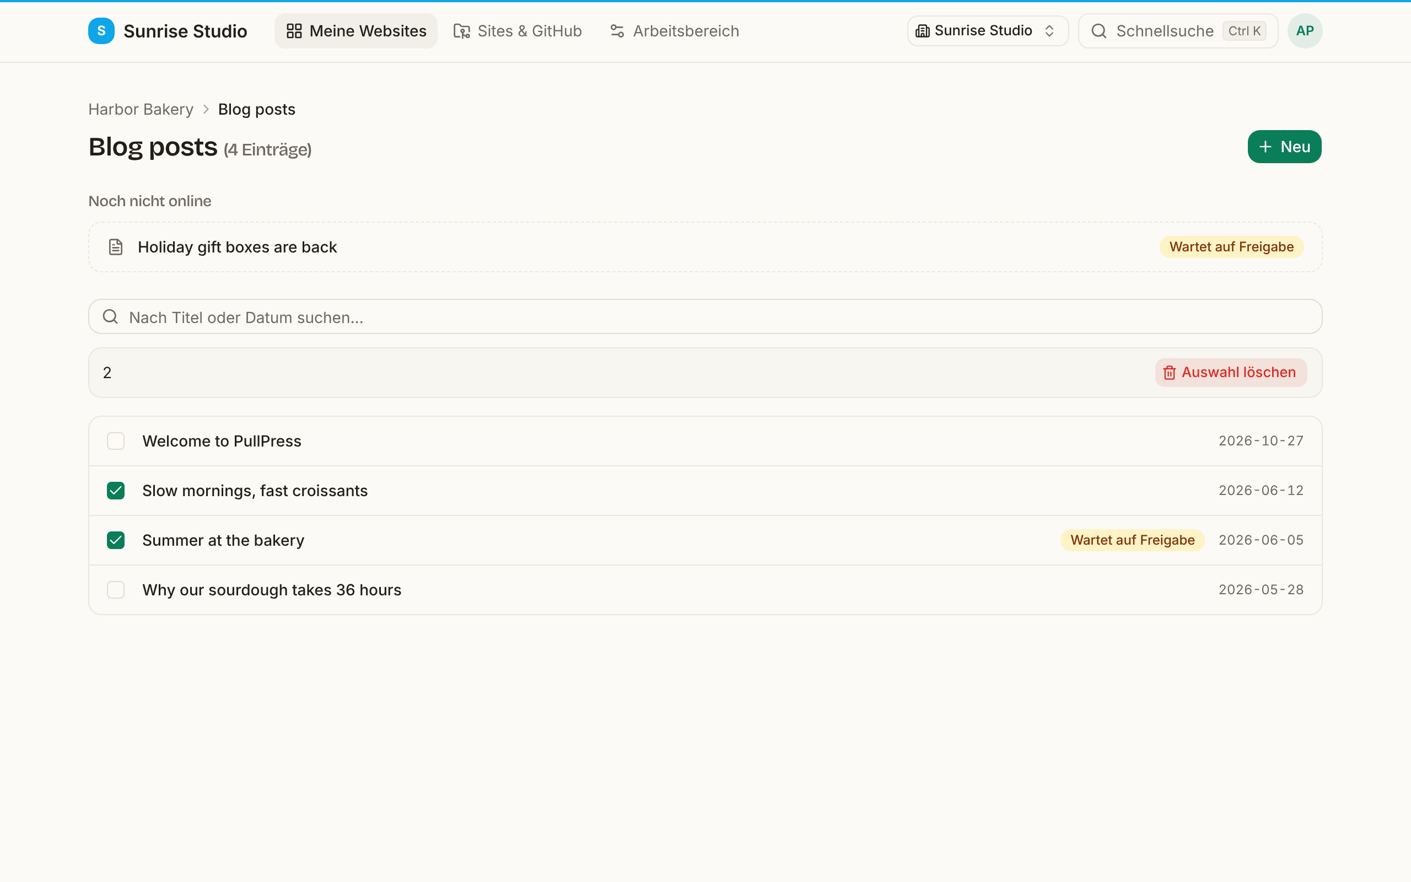The image size is (1411, 882).
Task: Click Auswahl löschen to delete selection
Action: [x=1231, y=372]
